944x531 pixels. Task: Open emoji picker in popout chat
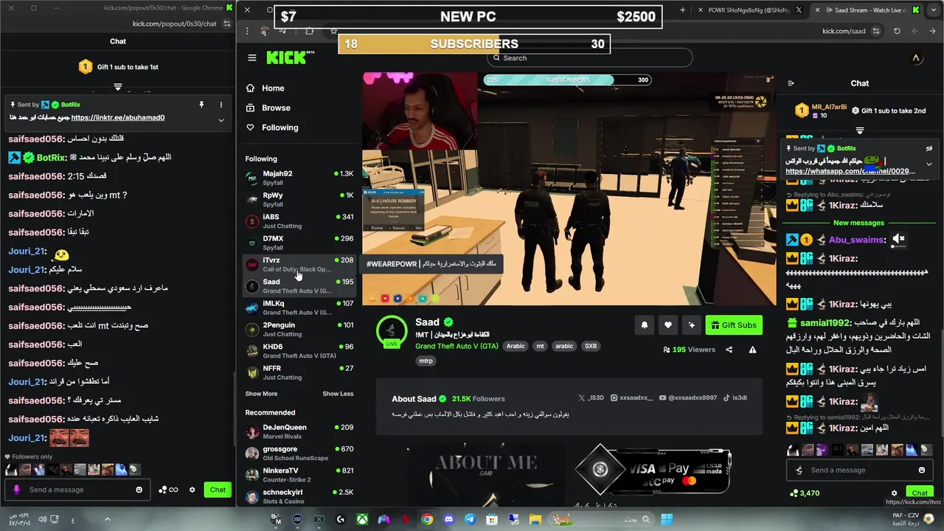139,490
